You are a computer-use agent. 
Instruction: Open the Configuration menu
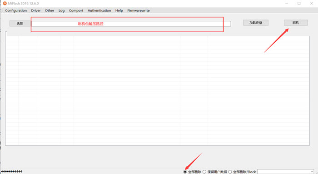[x=16, y=10]
